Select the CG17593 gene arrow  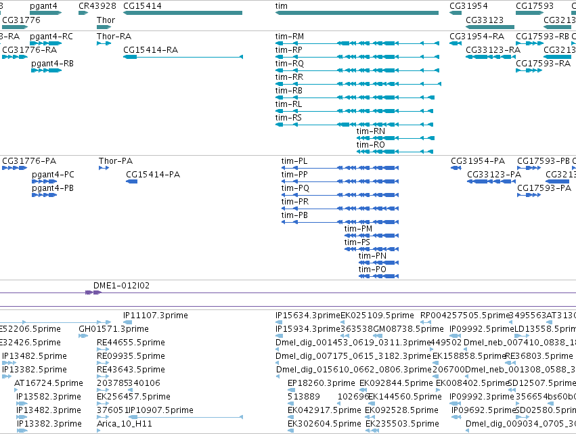[530, 13]
